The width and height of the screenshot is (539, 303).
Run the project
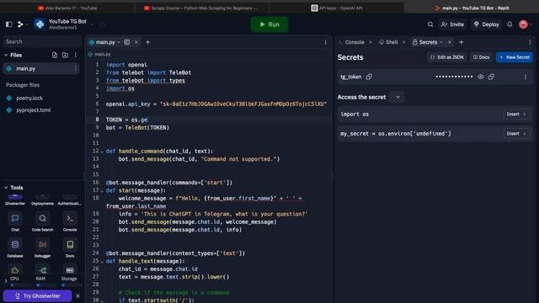(269, 24)
